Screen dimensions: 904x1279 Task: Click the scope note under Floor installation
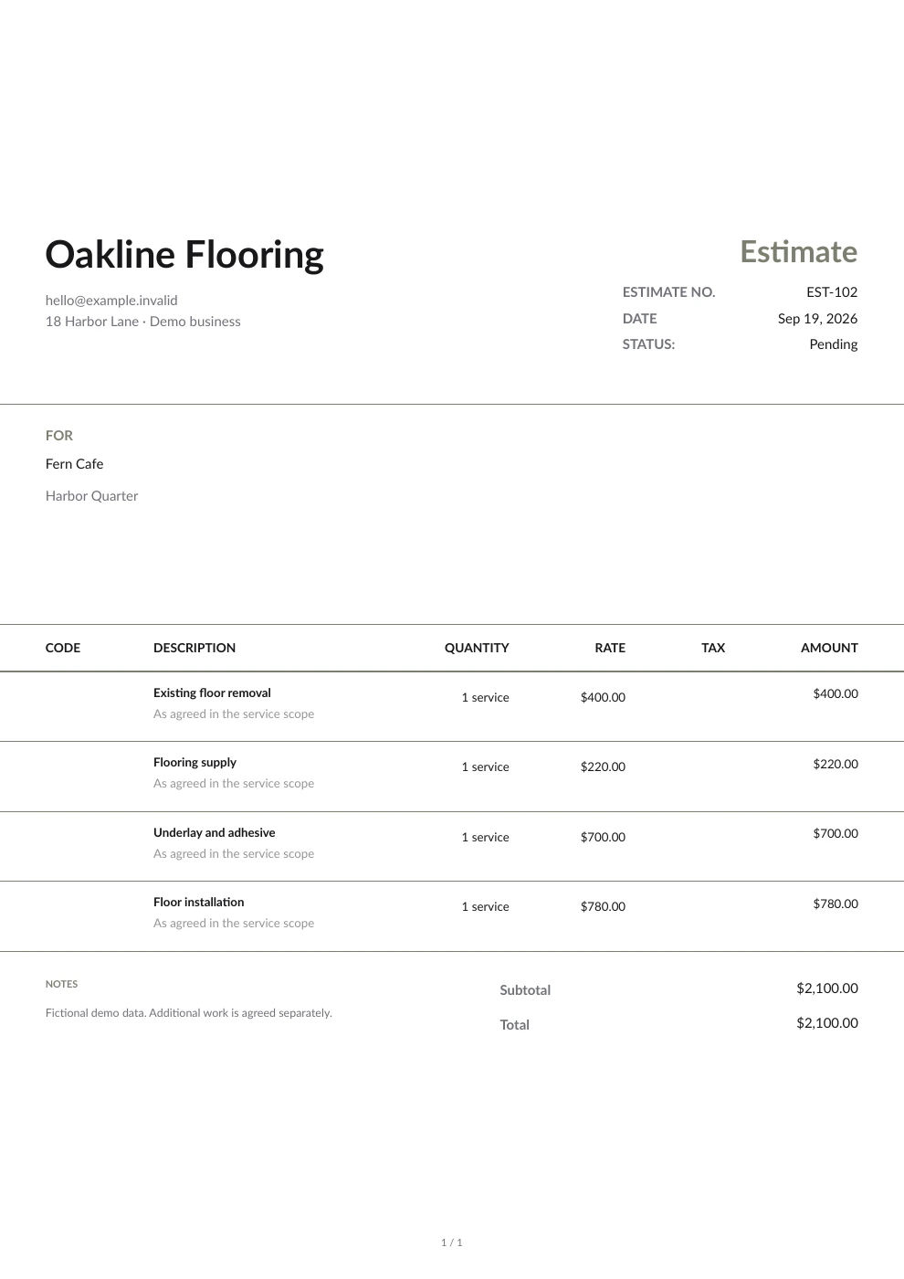pyautogui.click(x=234, y=924)
